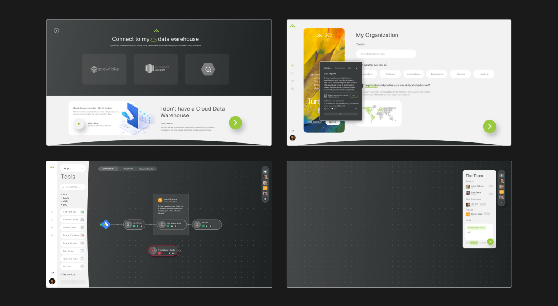Click plus icon in Tools screen collaborator bar
558x306 pixels.
click(x=265, y=172)
